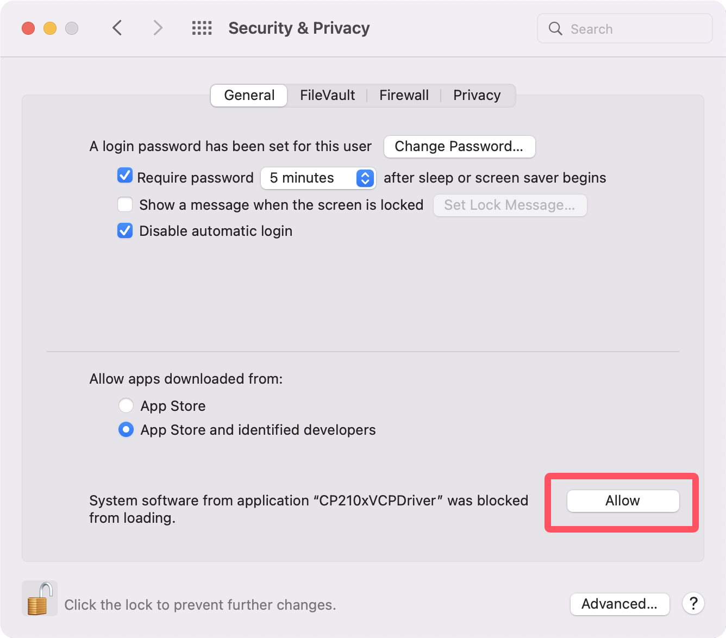Click the yellow minimize window button
This screenshot has width=726, height=638.
(x=50, y=28)
